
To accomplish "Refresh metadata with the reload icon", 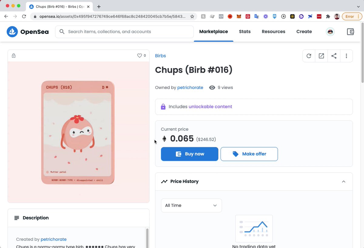I will (309, 56).
